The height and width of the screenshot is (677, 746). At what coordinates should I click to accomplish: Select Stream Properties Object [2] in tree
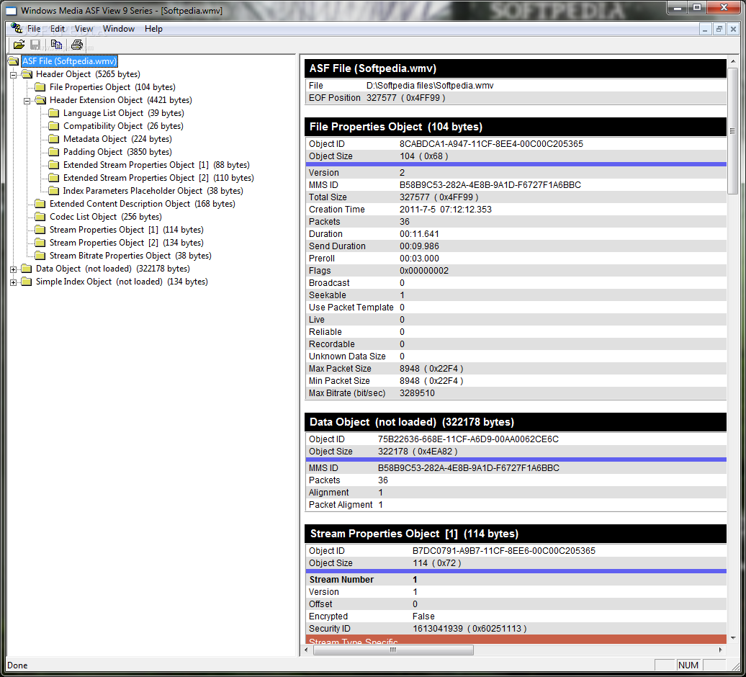tap(127, 243)
